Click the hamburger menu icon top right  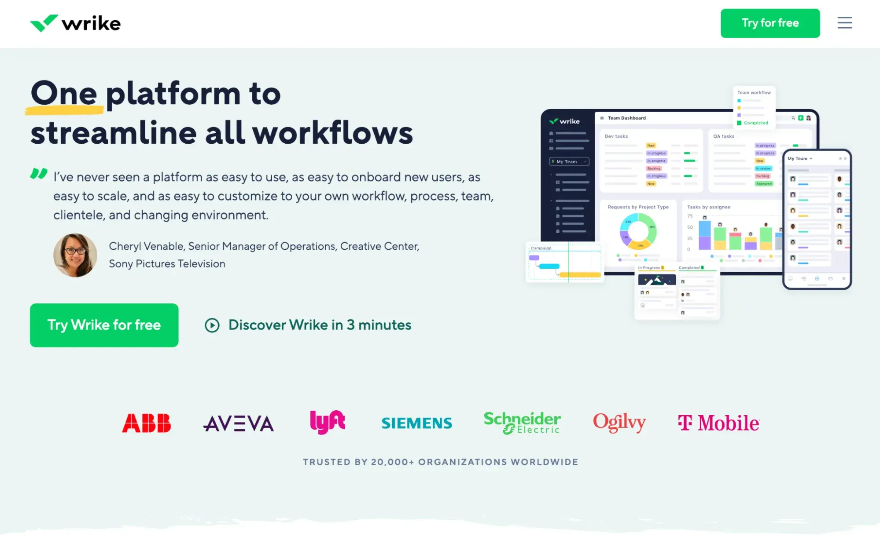(x=845, y=22)
